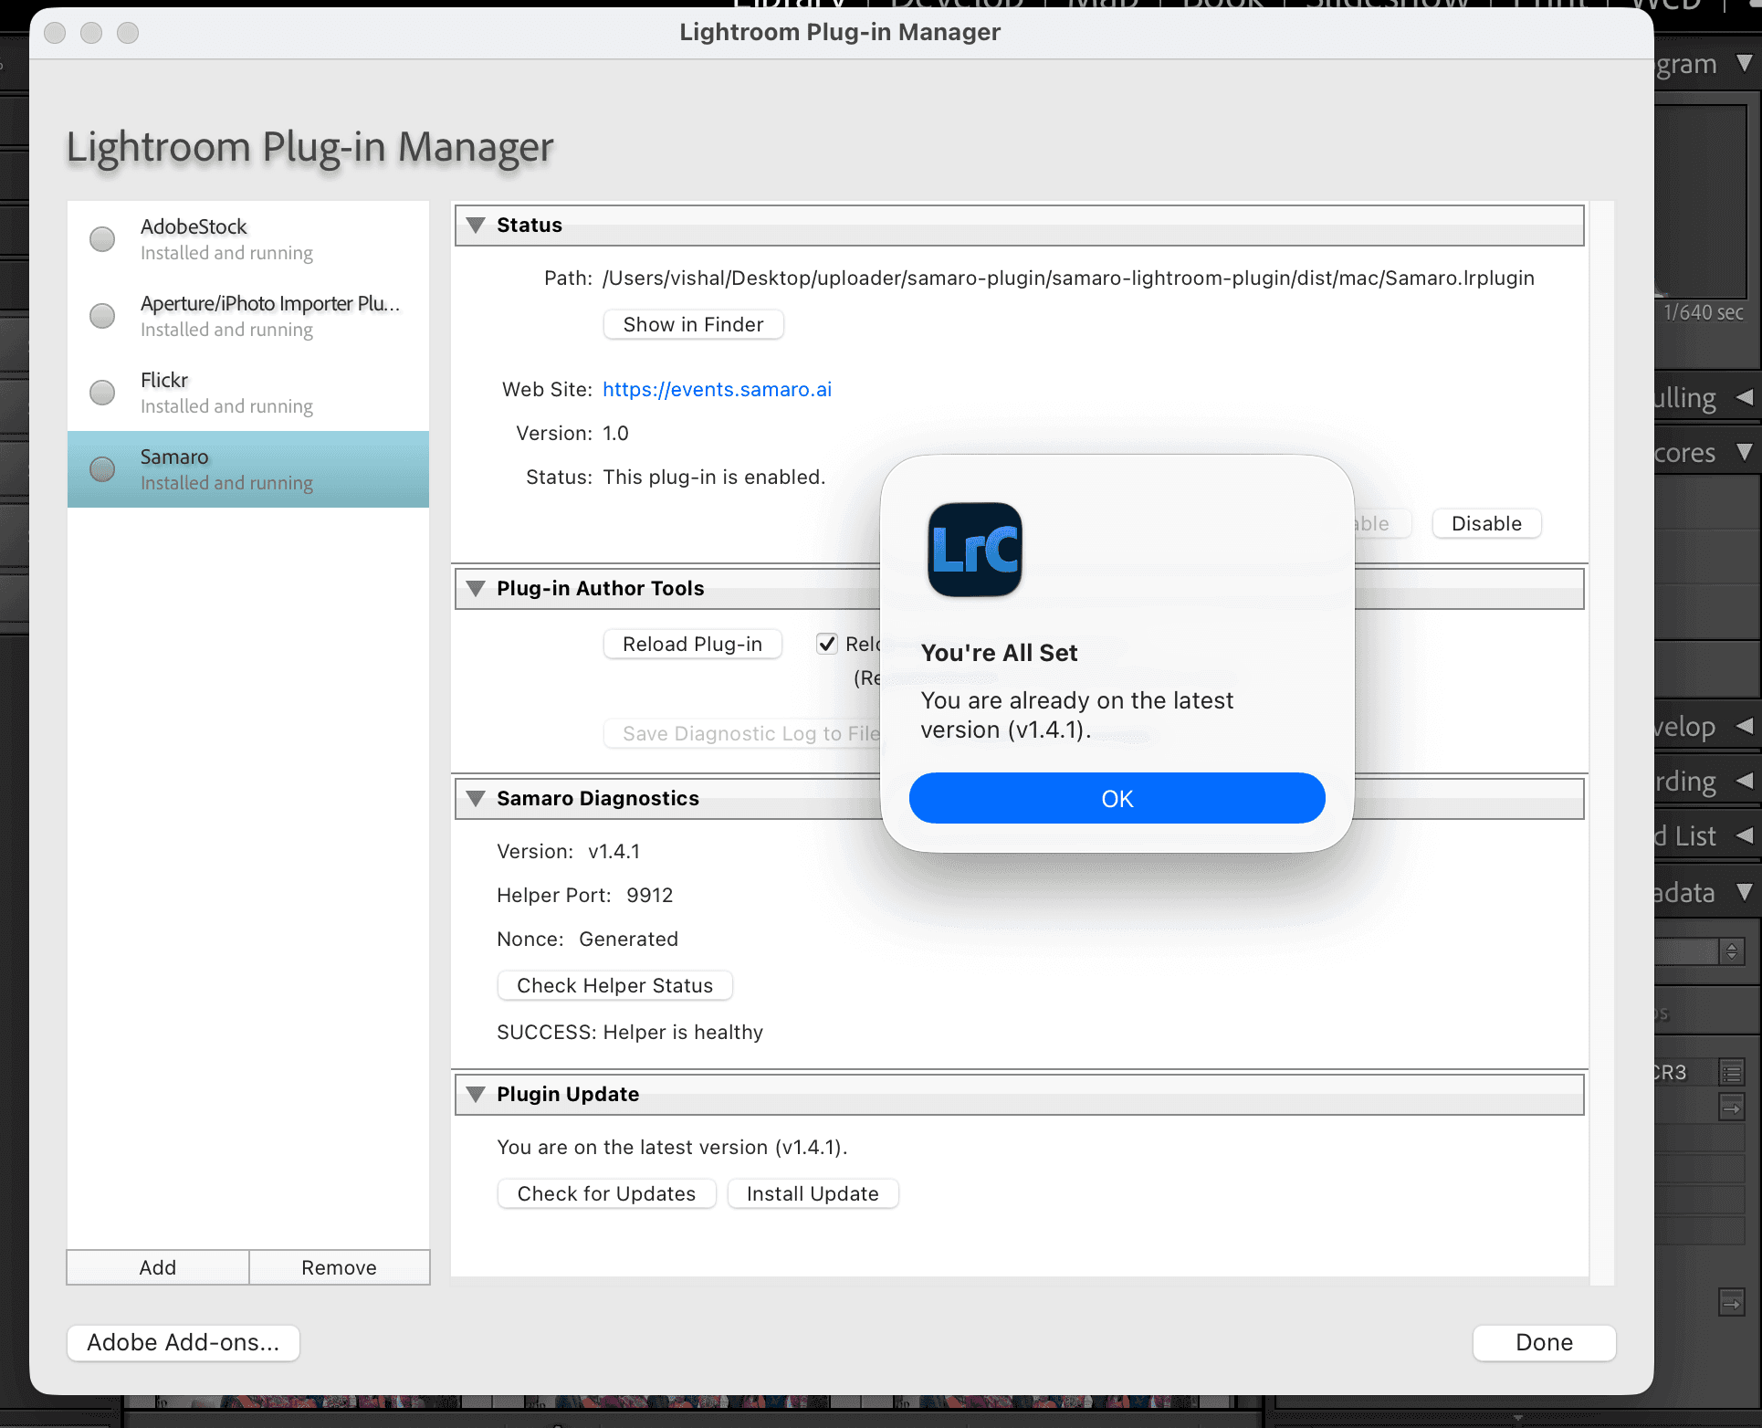Collapse the Plugin Update section
The image size is (1762, 1428).
(476, 1095)
